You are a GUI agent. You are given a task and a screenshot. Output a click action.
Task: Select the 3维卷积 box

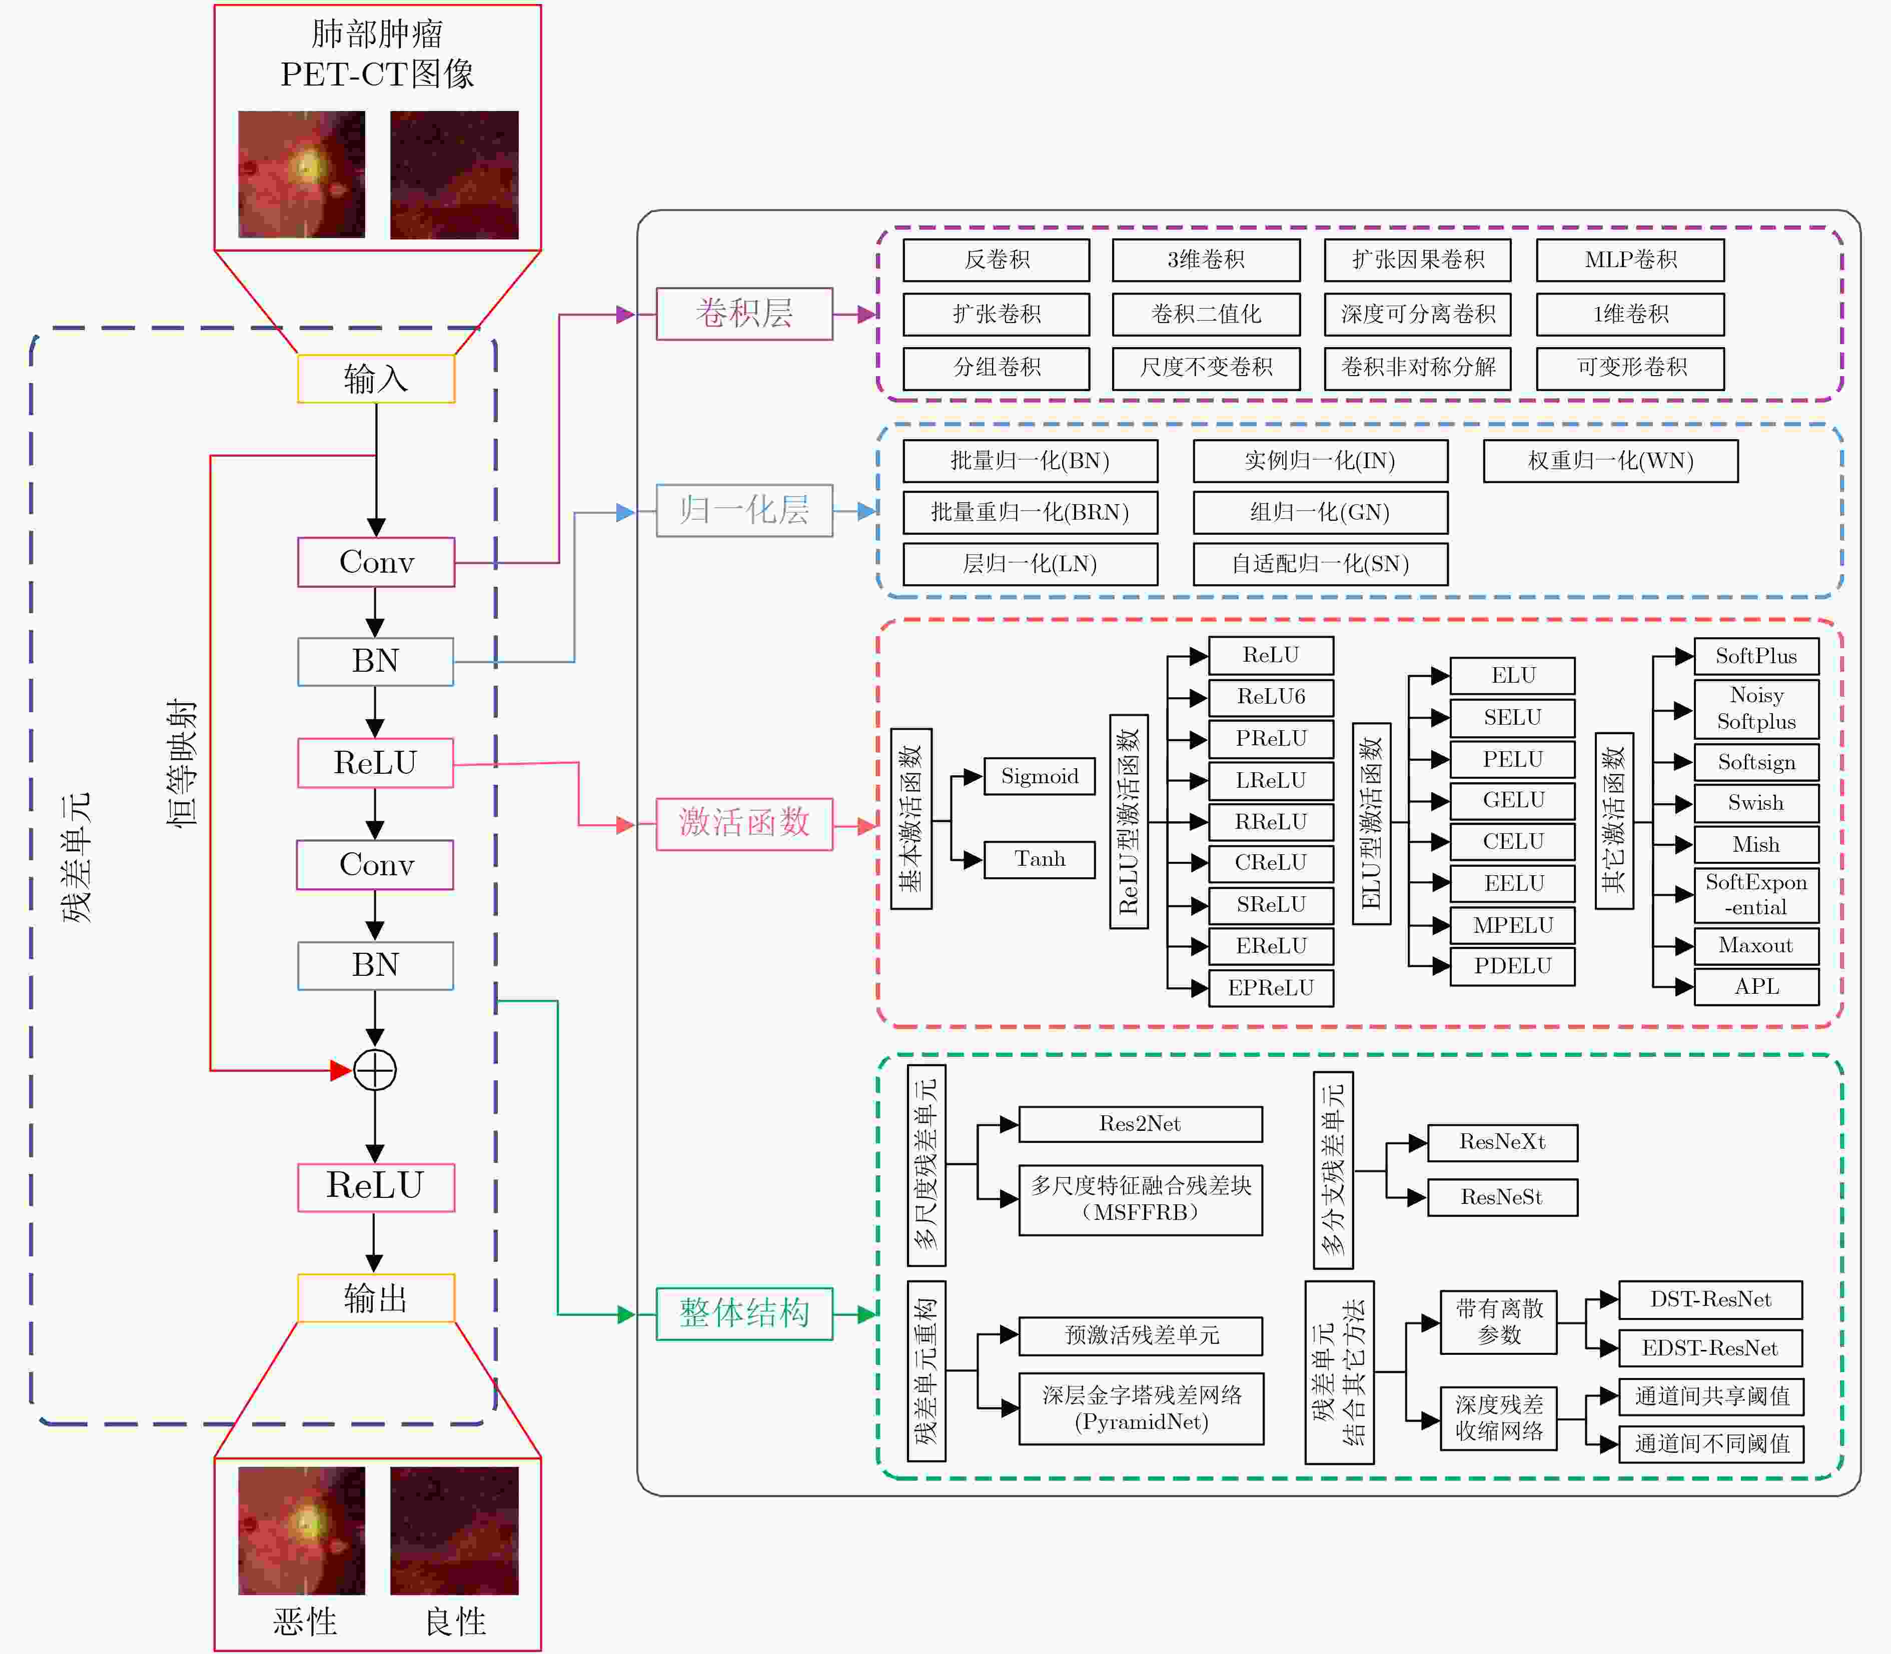coord(1206,260)
